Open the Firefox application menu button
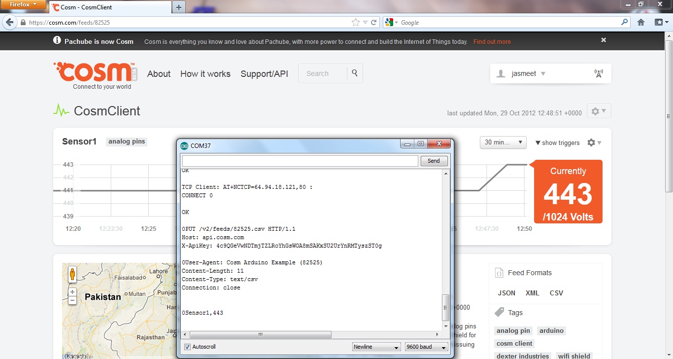Image resolution: width=673 pixels, height=359 pixels. (x=24, y=4)
